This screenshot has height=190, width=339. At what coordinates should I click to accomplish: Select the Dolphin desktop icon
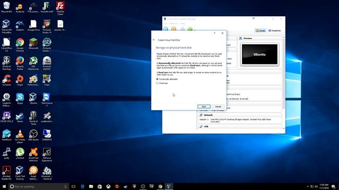[20, 25]
